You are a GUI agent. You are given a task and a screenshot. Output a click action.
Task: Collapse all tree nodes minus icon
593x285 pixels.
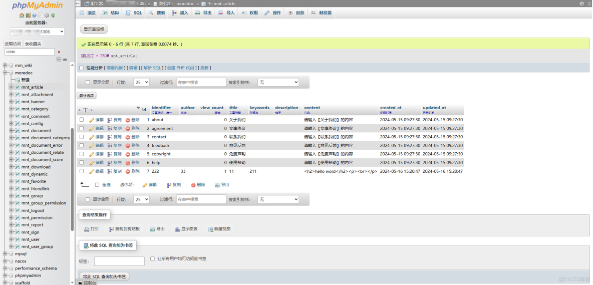[59, 59]
